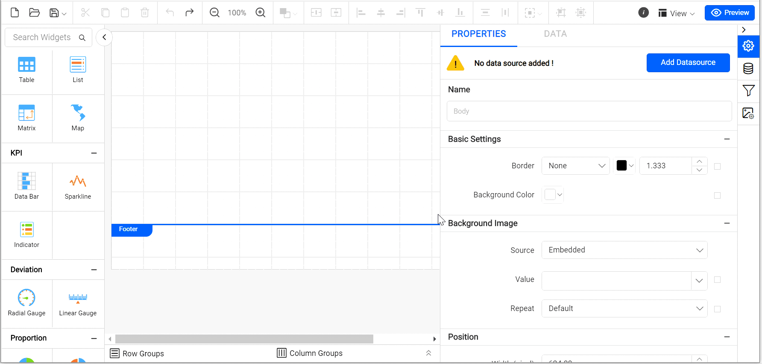Click the zoom in magnifier icon

[x=261, y=12]
